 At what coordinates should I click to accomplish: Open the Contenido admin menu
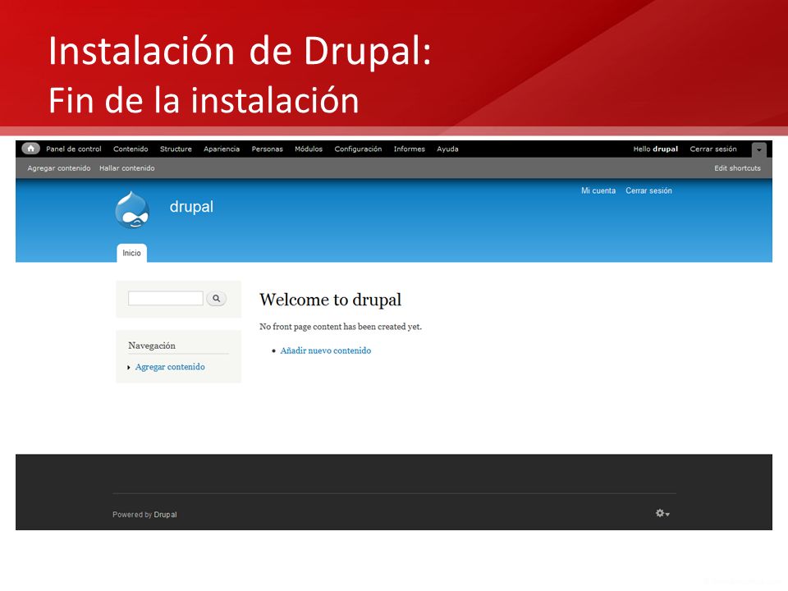[x=131, y=149]
